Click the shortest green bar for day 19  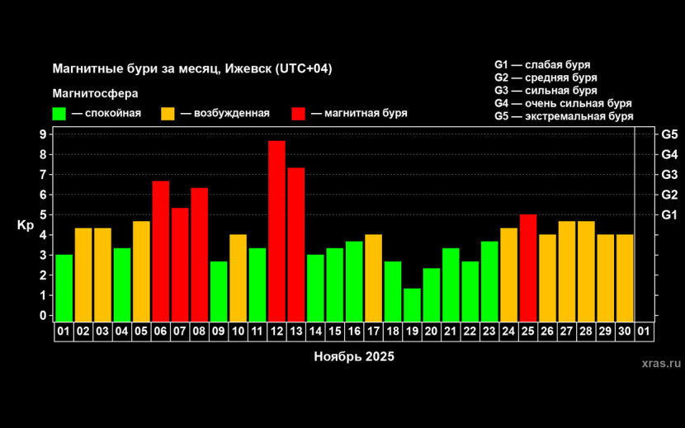412,304
